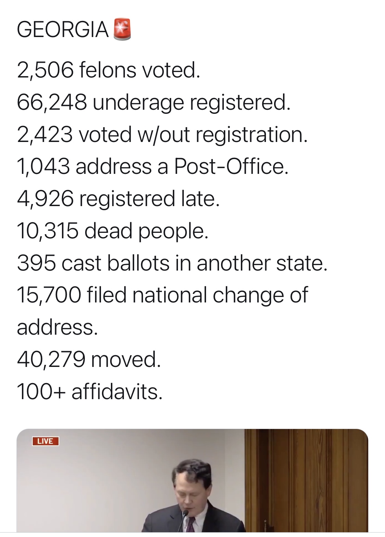This screenshot has height=537, width=385.
Task: Click "395 cast ballots in another state"
Action: pos(172,263)
